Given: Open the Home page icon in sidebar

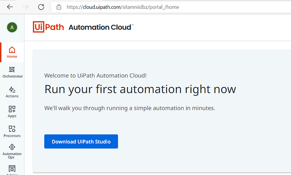Looking at the screenshot, I should [12, 52].
